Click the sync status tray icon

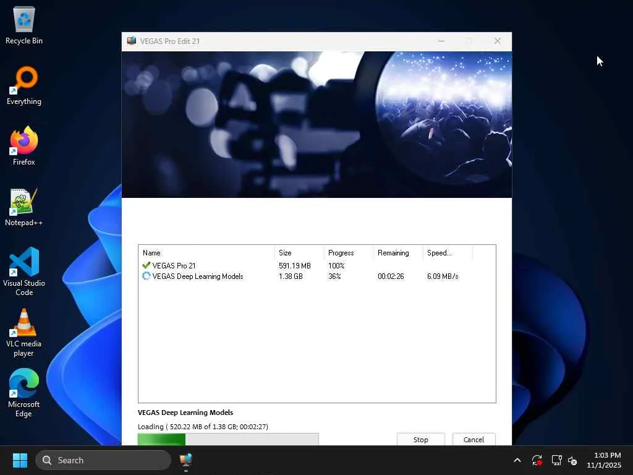[537, 460]
